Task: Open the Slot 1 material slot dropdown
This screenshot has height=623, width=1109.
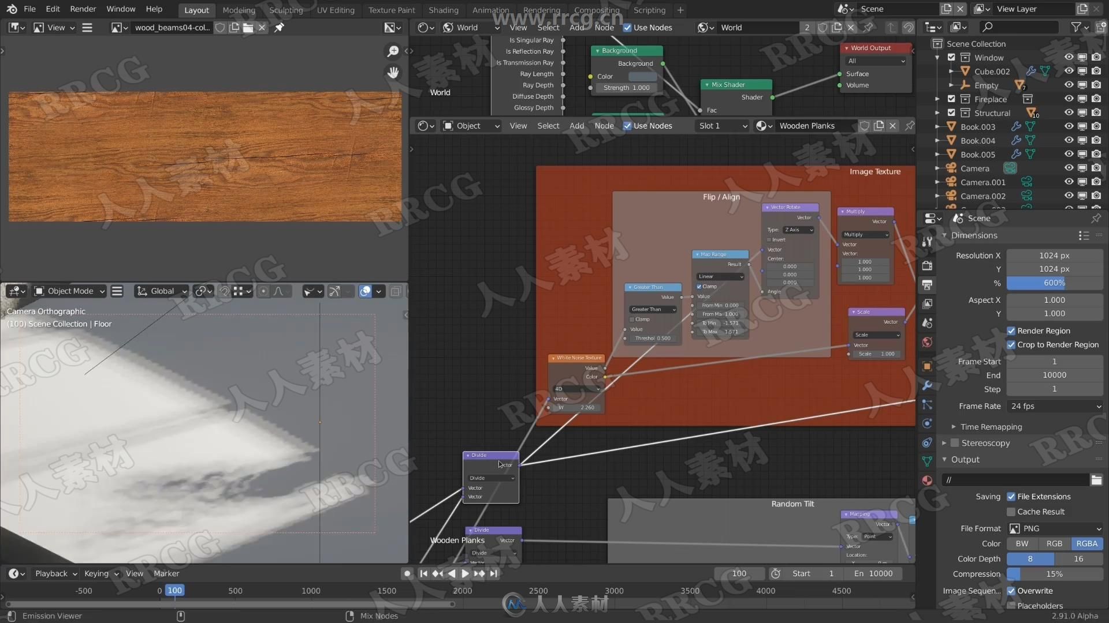Action: pos(723,126)
